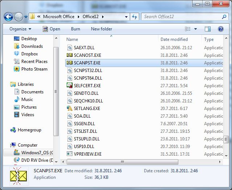Image resolution: width=232 pixels, height=190 pixels.
Task: Select STSUPLD.DLL file icon
Action: tap(70, 139)
